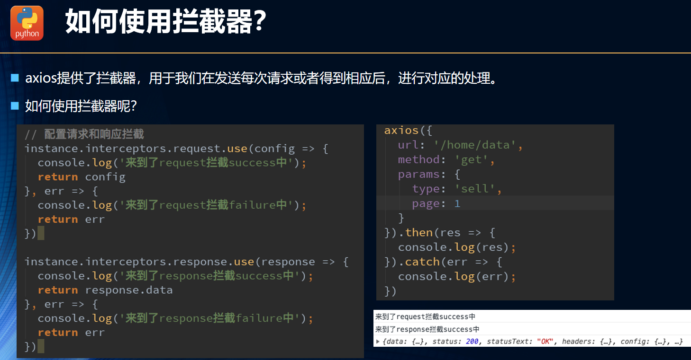Viewport: 691px width, 360px height.
Task: Click the bullet sentence starting with axios提供了拦截器
Action: pos(262,78)
